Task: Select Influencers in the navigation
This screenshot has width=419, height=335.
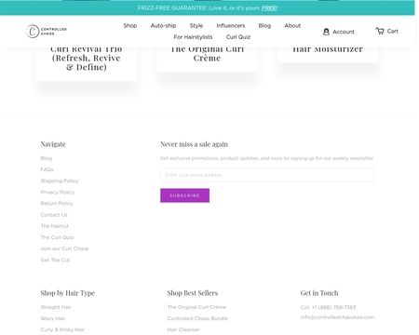Action: coord(231,25)
